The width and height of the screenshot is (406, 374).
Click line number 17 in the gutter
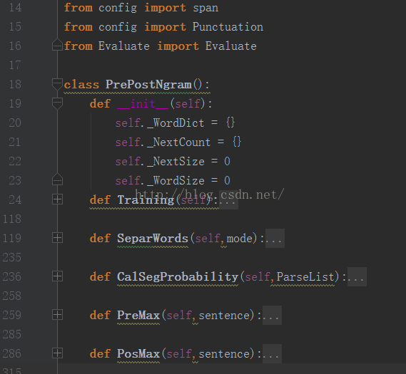(x=15, y=65)
